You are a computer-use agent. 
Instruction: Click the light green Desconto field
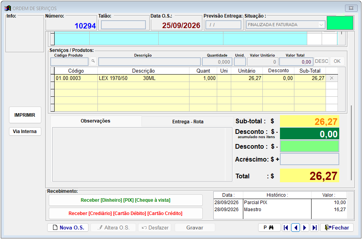point(310,146)
